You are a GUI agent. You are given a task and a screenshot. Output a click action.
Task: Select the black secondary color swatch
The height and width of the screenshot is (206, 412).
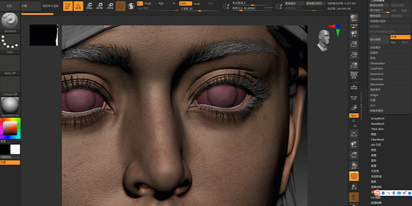tap(5, 149)
